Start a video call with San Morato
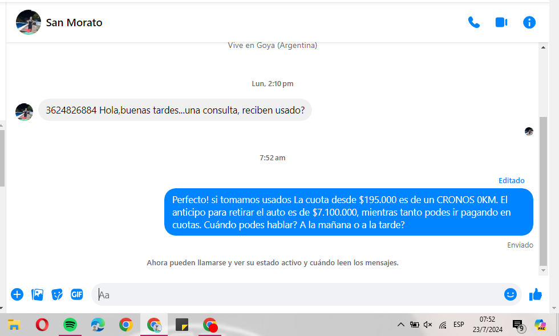 [x=501, y=22]
